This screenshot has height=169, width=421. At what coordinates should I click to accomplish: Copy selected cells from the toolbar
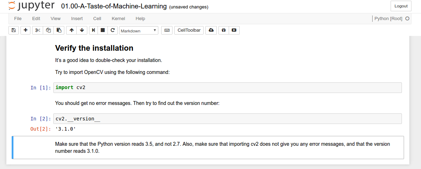coord(48,30)
